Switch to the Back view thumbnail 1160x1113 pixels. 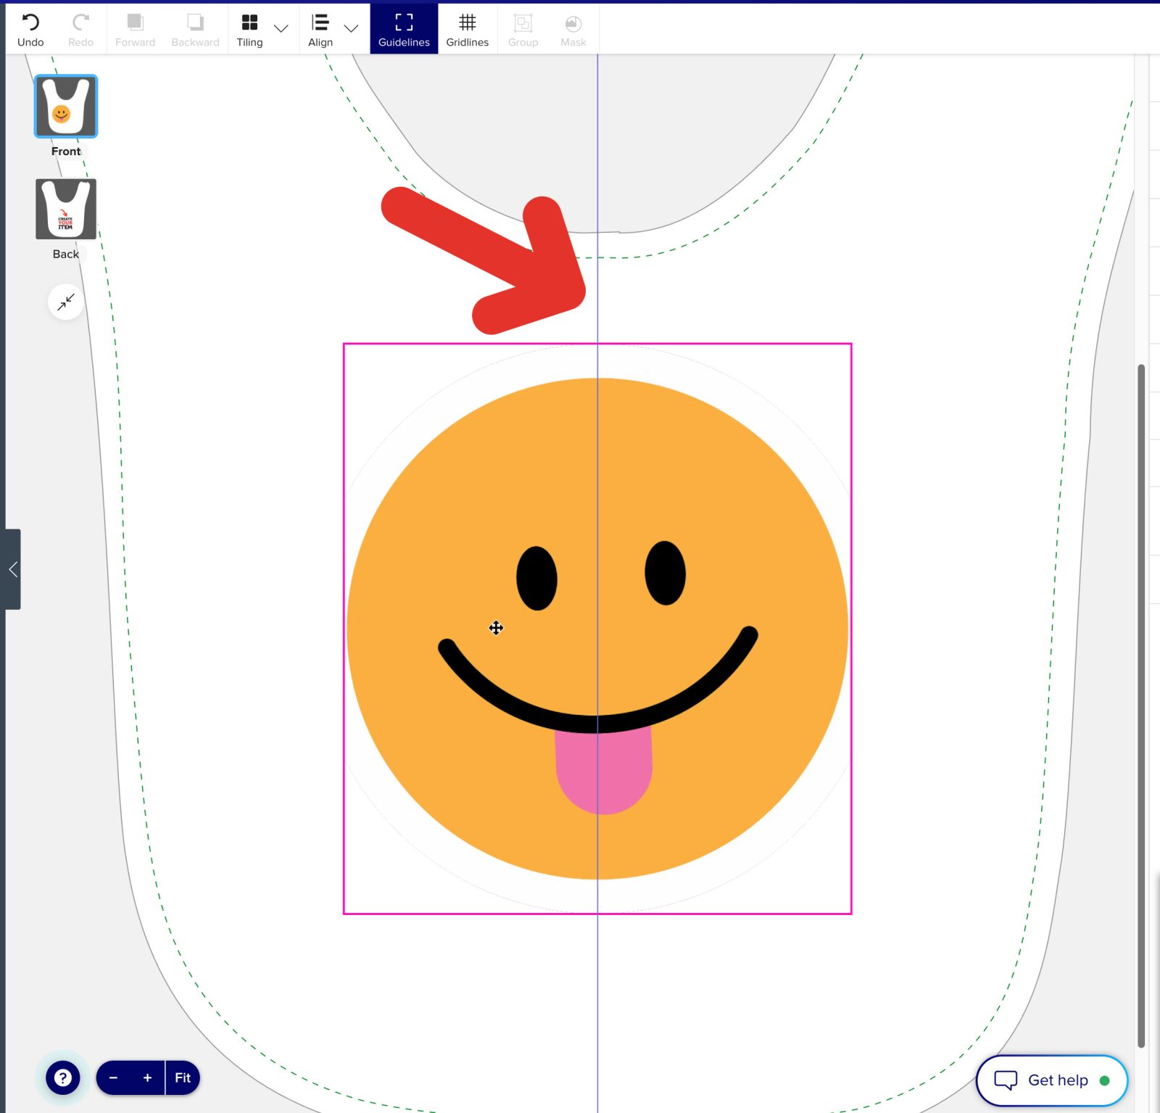(x=66, y=210)
